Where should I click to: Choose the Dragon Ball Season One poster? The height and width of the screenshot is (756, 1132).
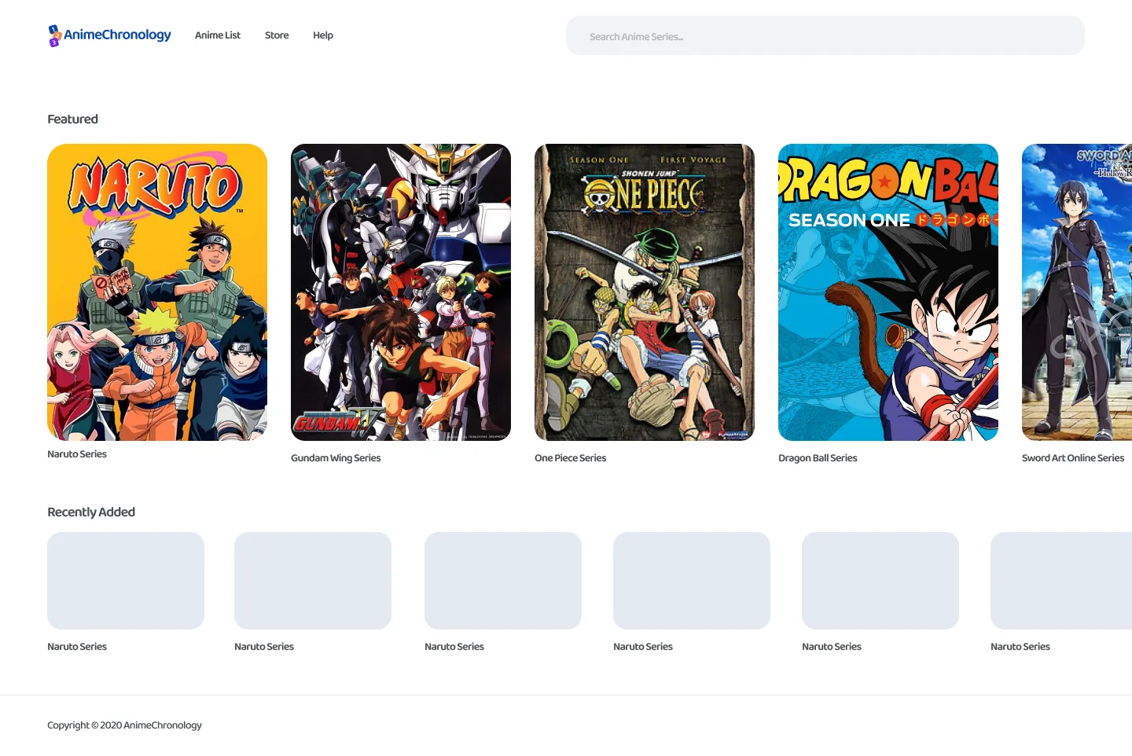click(x=888, y=292)
